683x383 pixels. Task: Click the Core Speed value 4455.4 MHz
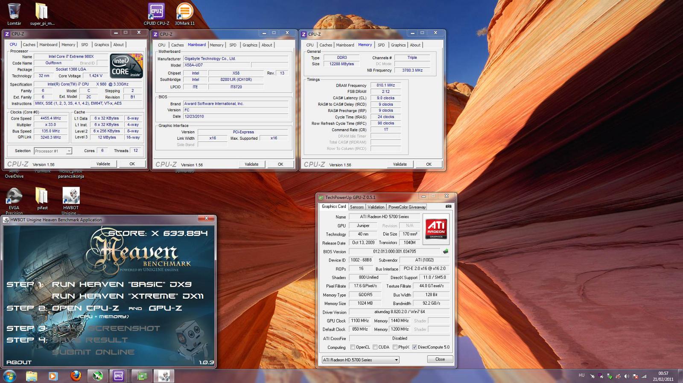tap(51, 118)
